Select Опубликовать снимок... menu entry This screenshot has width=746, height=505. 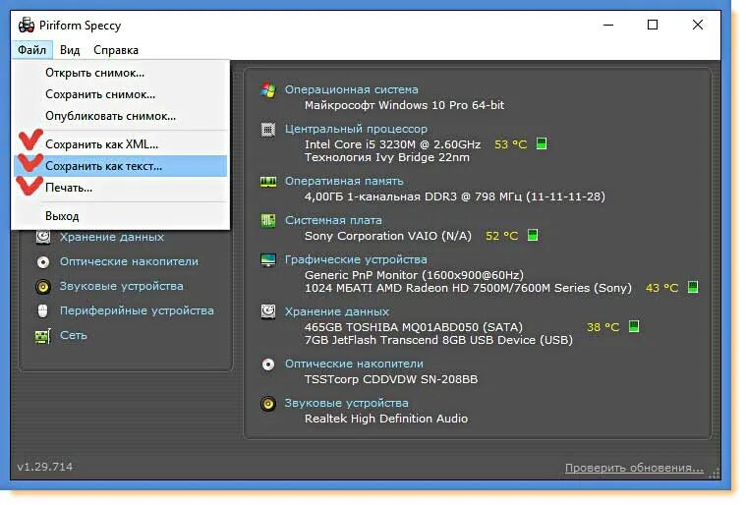click(x=120, y=116)
